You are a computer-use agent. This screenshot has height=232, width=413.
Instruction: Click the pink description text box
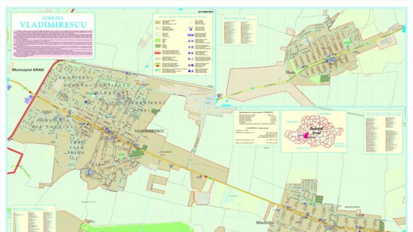(53, 44)
